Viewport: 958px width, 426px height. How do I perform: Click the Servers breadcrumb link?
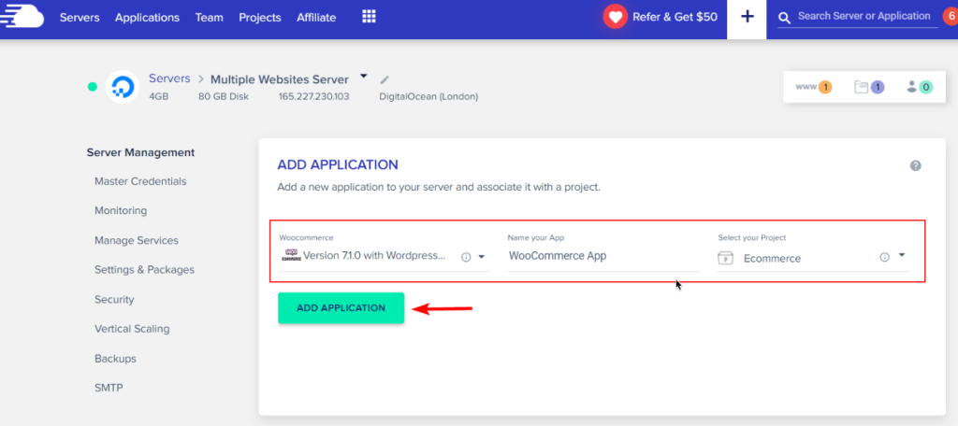point(169,78)
